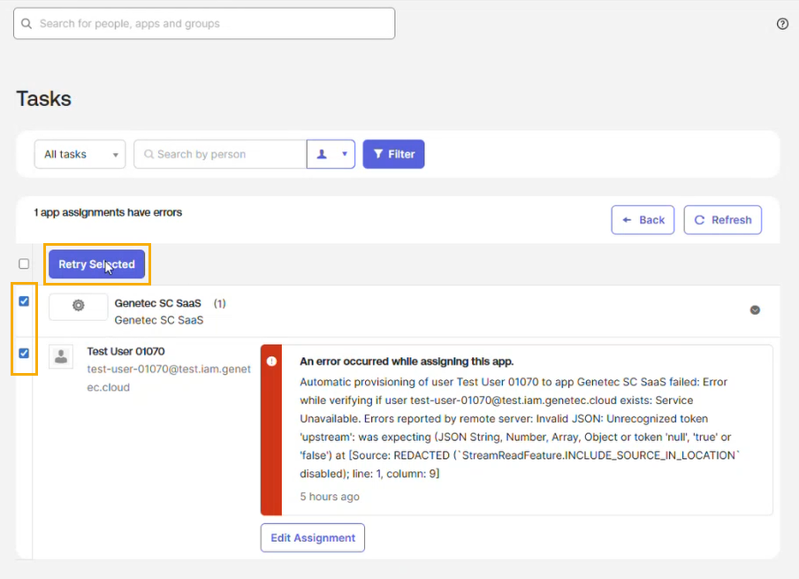Click the Tasks page heading

tap(44, 99)
